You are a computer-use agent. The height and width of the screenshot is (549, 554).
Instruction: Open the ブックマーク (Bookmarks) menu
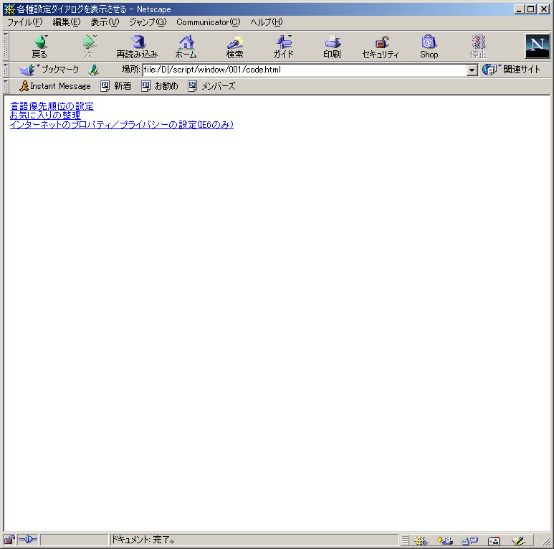[49, 70]
